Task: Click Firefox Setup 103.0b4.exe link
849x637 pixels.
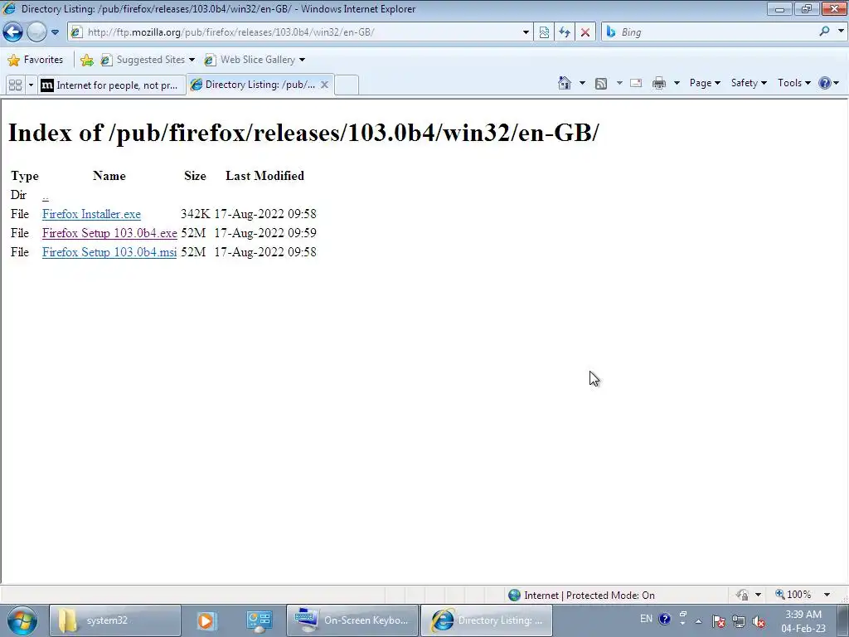Action: [109, 233]
